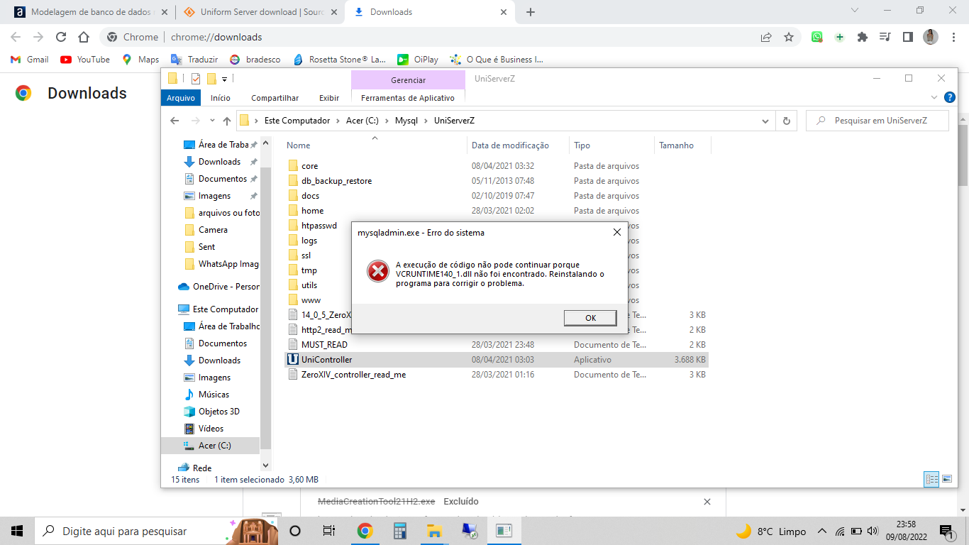The width and height of the screenshot is (969, 545).
Task: Select Vídeos in the navigation pane
Action: click(211, 429)
